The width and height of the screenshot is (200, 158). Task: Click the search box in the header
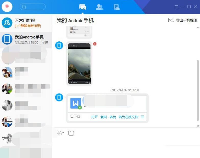33,7
